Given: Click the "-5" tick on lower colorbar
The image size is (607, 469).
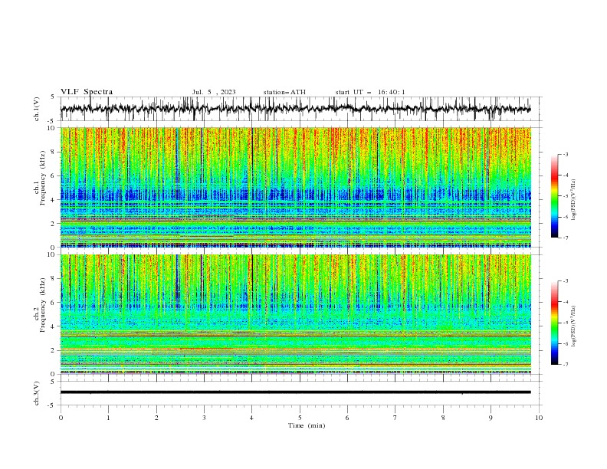Looking at the screenshot, I should [565, 323].
